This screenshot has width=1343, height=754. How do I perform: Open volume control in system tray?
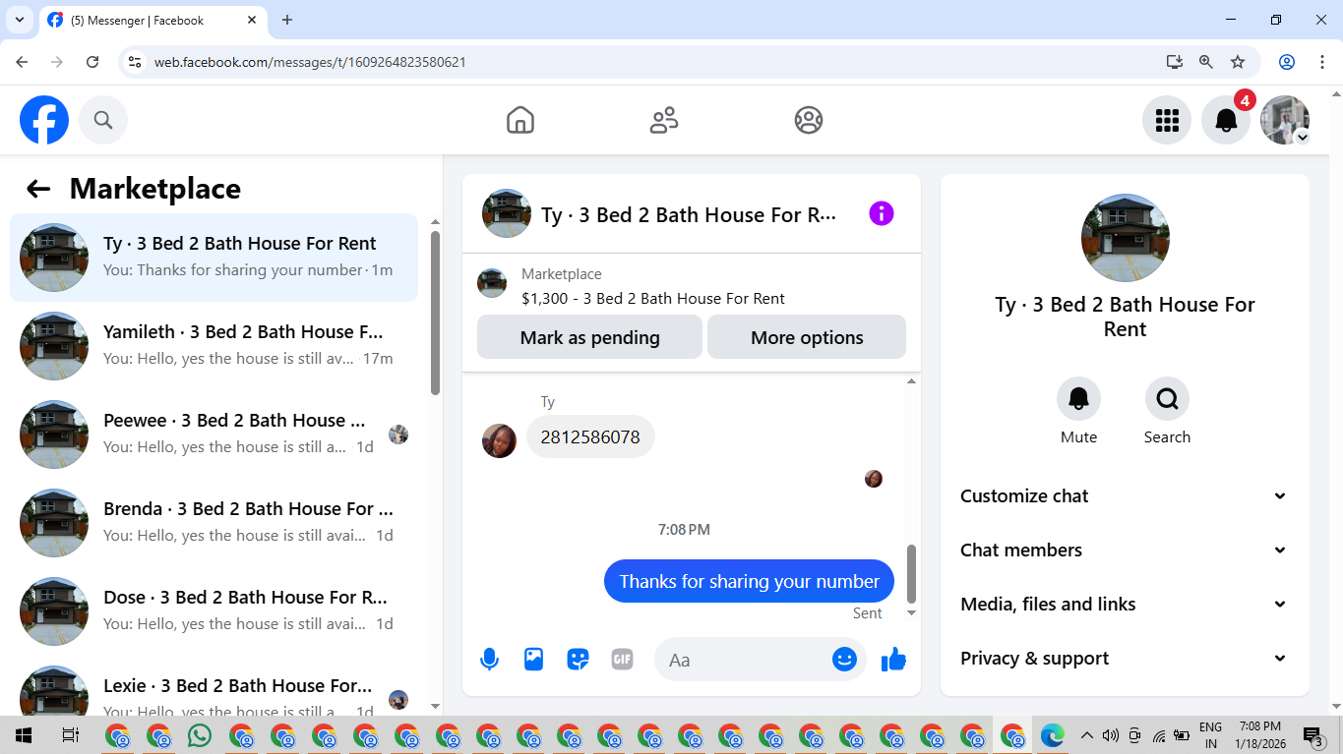click(x=1111, y=735)
